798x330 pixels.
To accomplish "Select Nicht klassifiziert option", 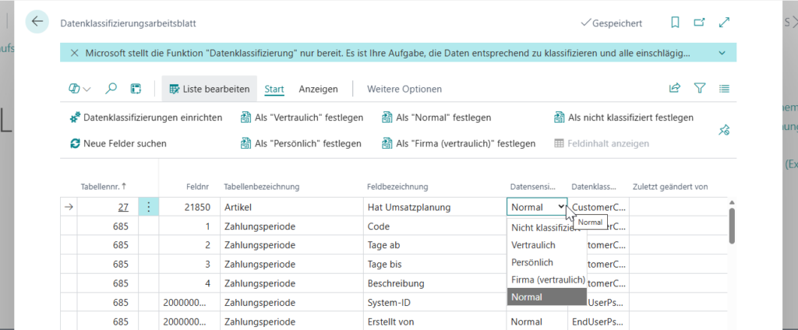I will pyautogui.click(x=546, y=228).
